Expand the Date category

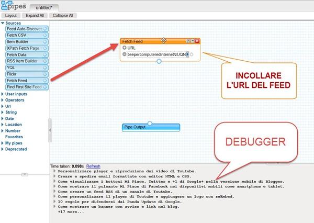pos(2,118)
